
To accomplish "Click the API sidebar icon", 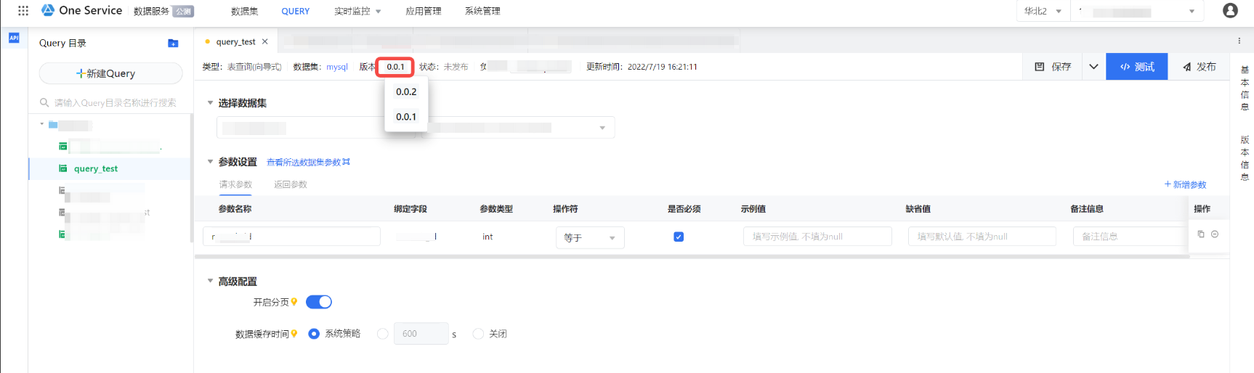I will 14,38.
